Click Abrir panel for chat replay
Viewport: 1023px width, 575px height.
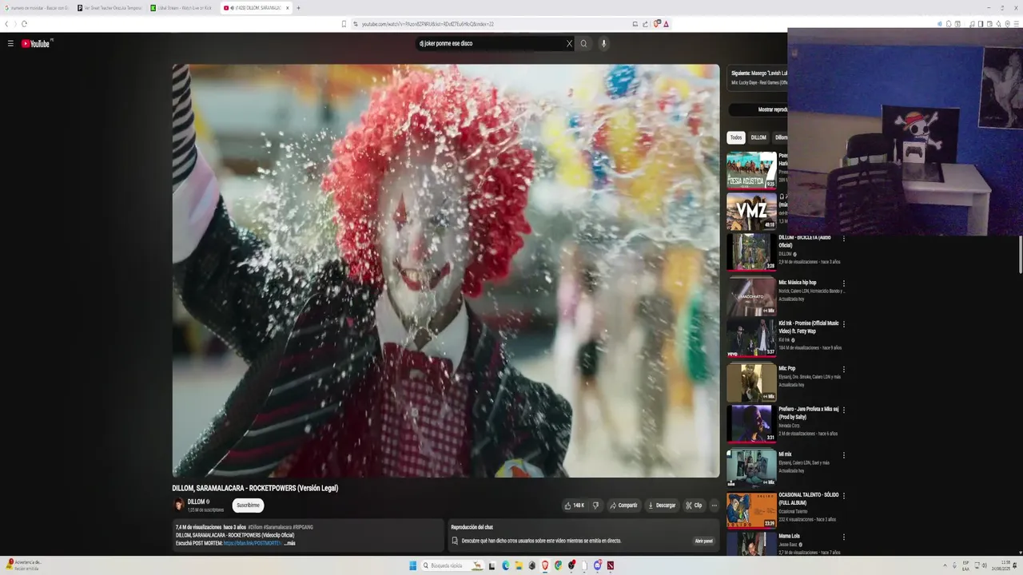(x=703, y=541)
